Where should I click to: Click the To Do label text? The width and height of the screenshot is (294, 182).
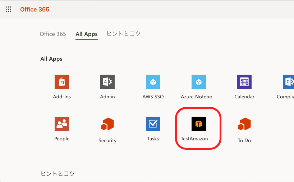244,140
